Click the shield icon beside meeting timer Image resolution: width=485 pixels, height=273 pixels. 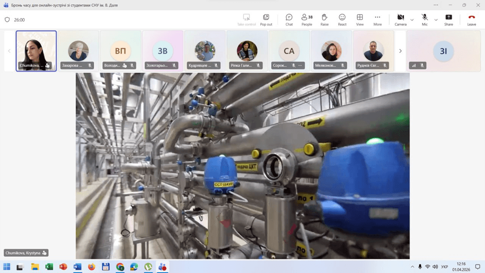pos(7,20)
